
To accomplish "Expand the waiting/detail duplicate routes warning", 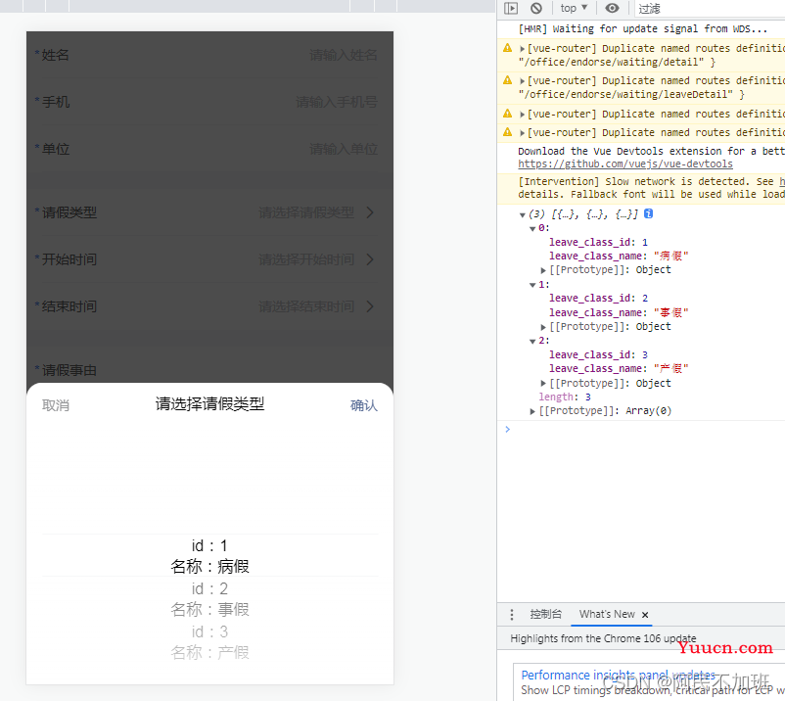I will click(x=522, y=49).
